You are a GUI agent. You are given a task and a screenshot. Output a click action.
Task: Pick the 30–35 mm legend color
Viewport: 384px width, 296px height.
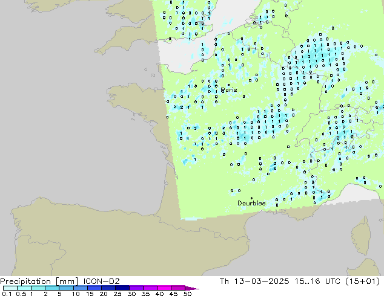pos(136,288)
